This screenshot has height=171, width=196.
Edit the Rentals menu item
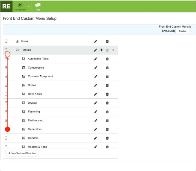coord(96,50)
